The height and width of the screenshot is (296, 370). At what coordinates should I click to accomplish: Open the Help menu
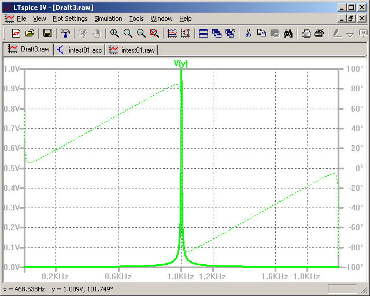tap(185, 18)
